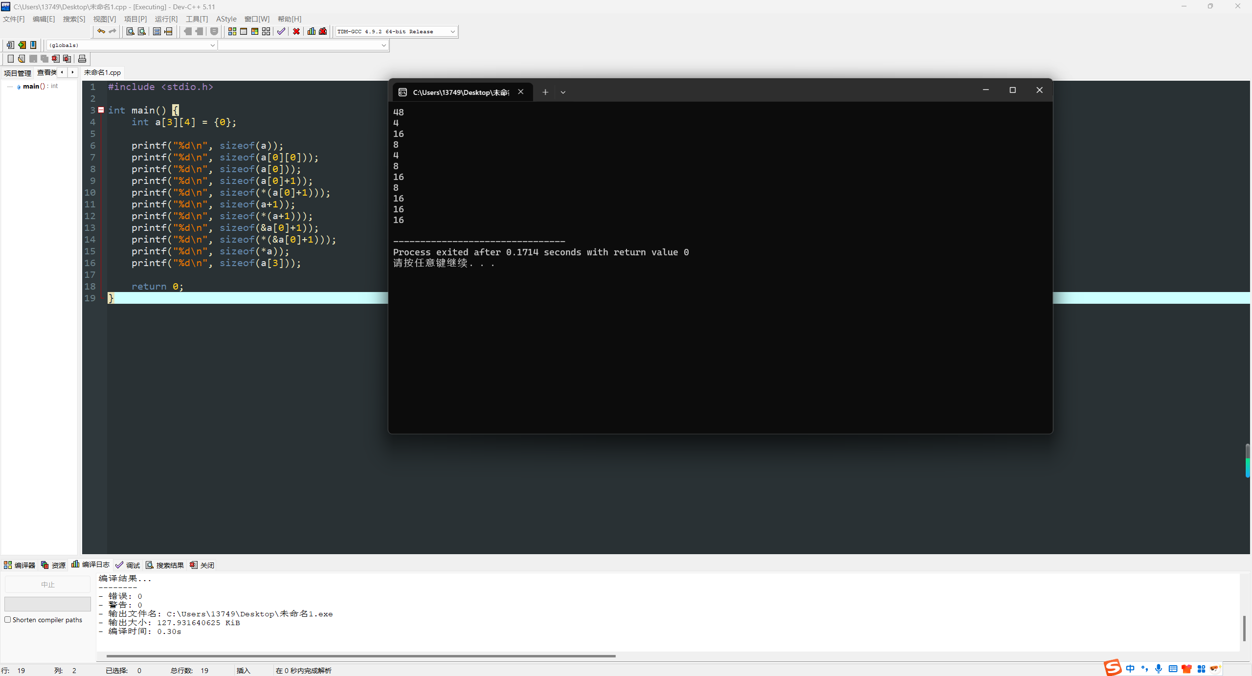Open console new tab dropdown chevron
The width and height of the screenshot is (1252, 676).
(563, 92)
